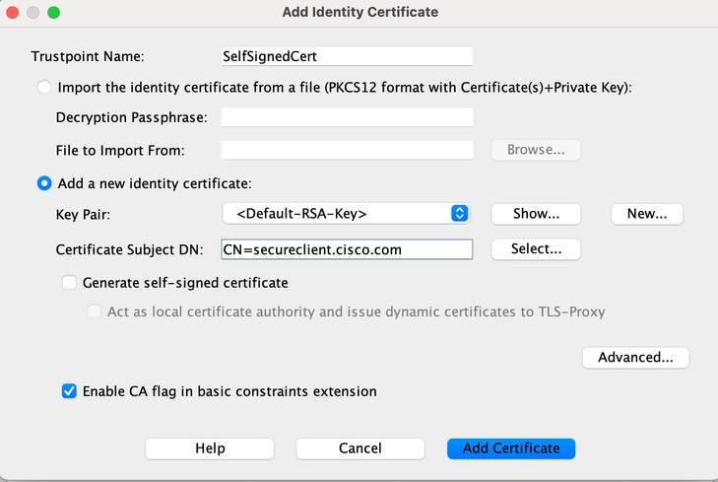Click the Key Pair dropdown arrow stepper

459,214
